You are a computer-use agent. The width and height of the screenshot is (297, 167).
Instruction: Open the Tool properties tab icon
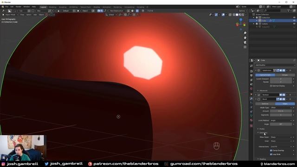(x=252, y=66)
